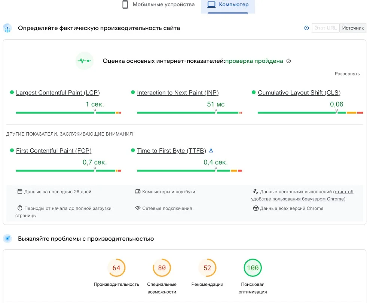Click the Определяйте фактическую производительность сайта heading

(99, 28)
